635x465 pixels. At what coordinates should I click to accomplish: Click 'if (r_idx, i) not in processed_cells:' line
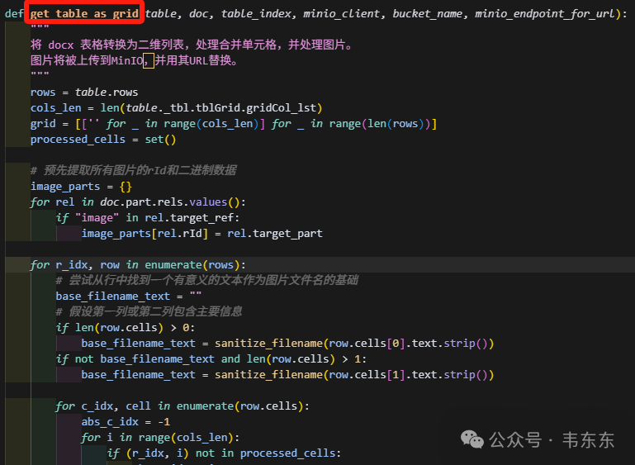pos(224,453)
